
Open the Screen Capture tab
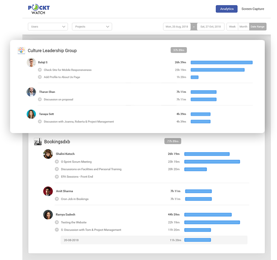pos(253,9)
